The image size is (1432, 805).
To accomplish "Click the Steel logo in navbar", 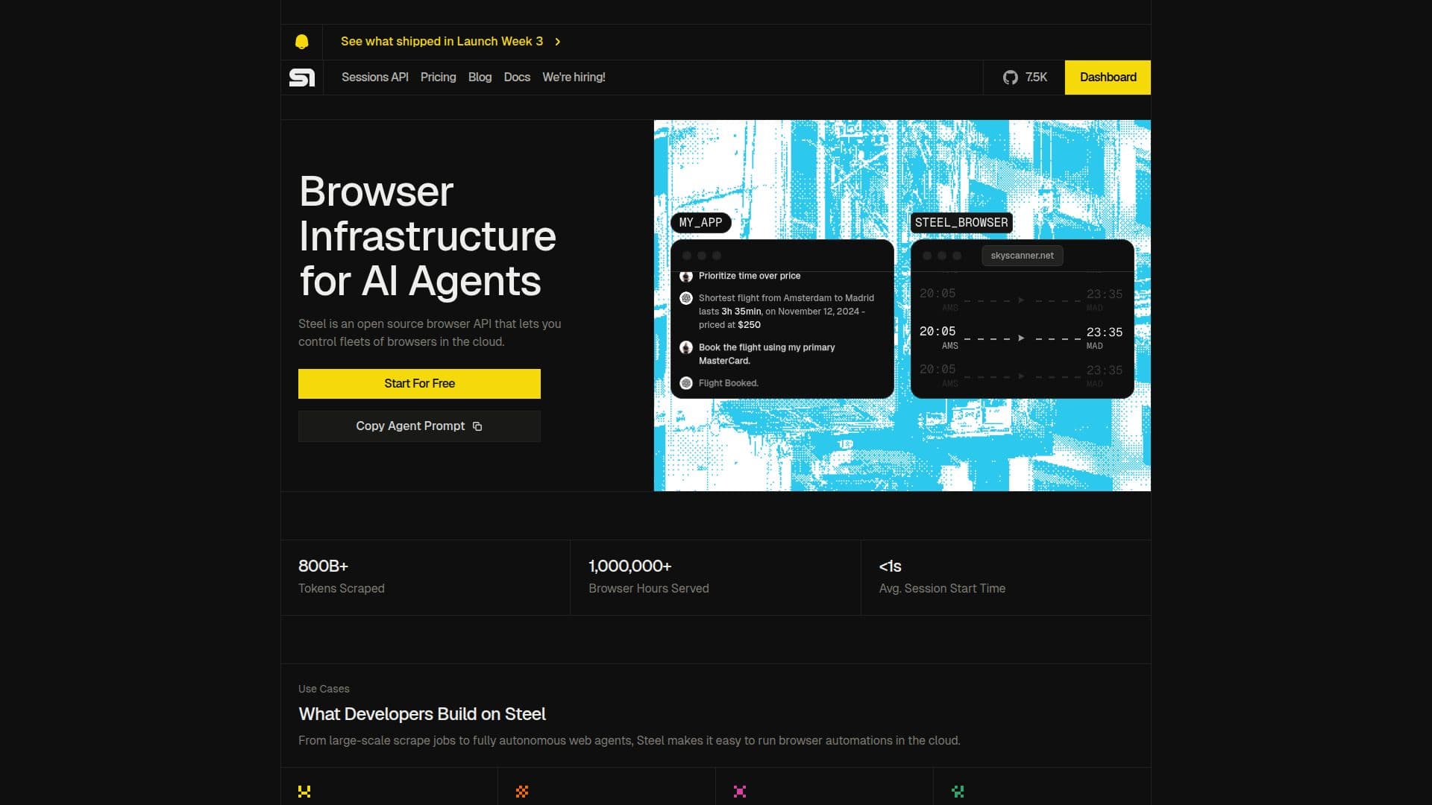I will point(302,78).
